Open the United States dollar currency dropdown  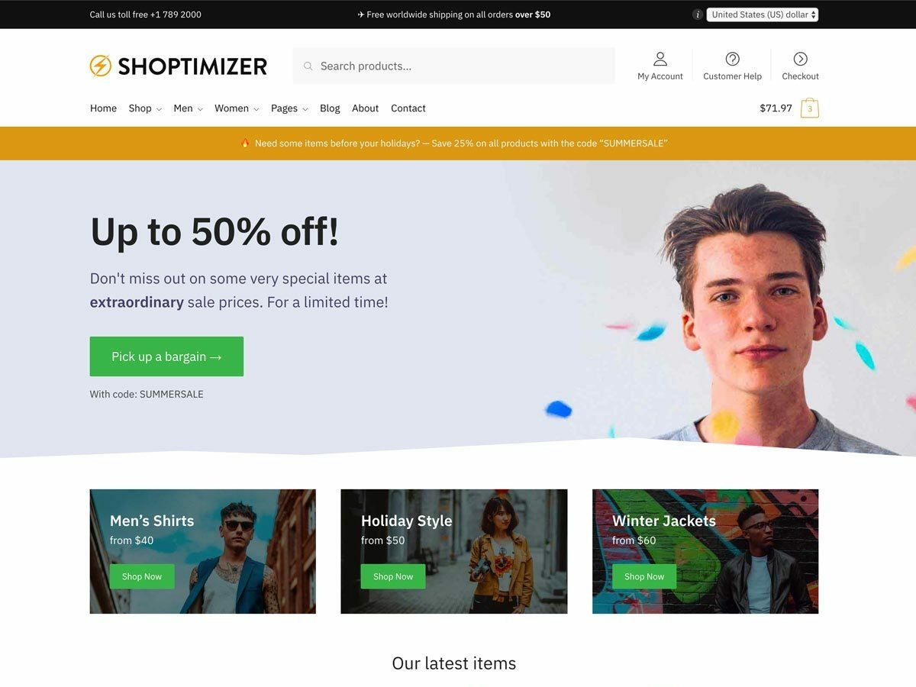[763, 15]
